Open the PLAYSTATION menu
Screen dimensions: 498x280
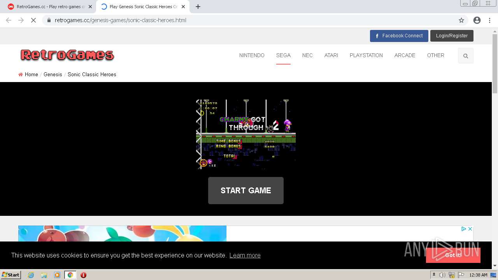point(366,55)
